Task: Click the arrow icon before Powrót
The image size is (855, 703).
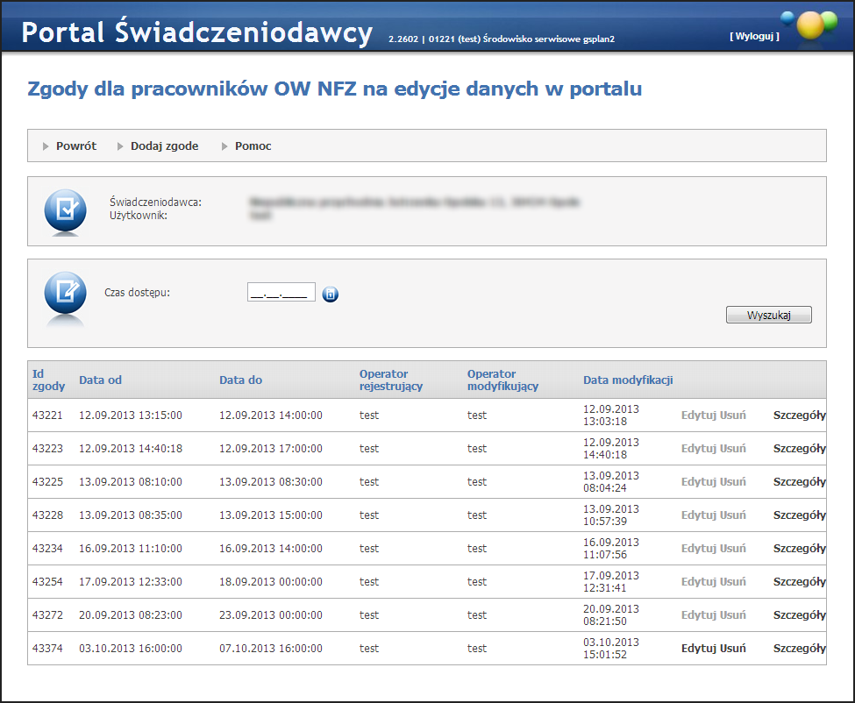Action: point(46,146)
